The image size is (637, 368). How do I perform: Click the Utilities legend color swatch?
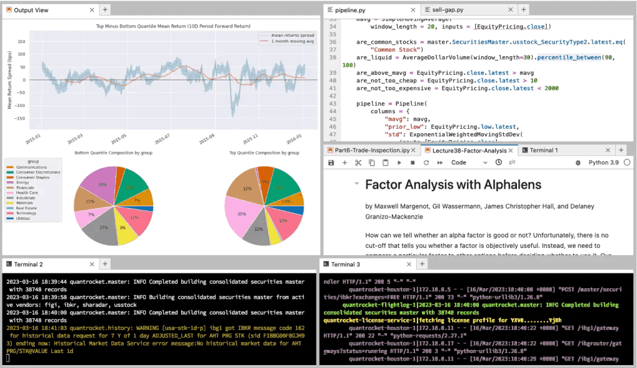coord(10,219)
